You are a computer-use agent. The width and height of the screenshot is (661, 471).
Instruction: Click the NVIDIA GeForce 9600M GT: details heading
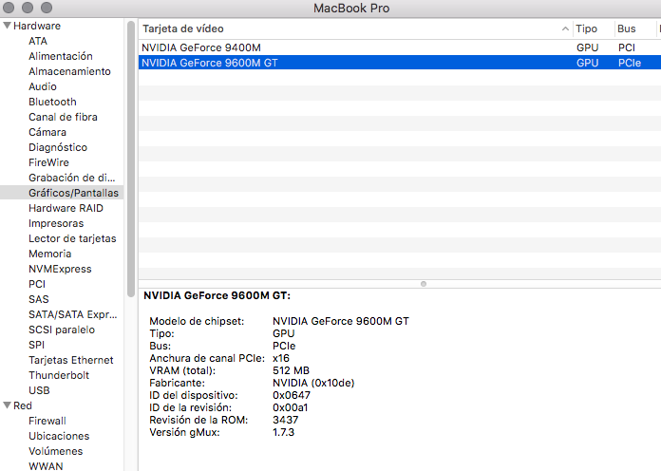pyautogui.click(x=217, y=295)
